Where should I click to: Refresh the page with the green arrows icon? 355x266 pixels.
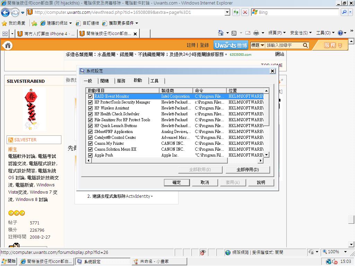236,12
